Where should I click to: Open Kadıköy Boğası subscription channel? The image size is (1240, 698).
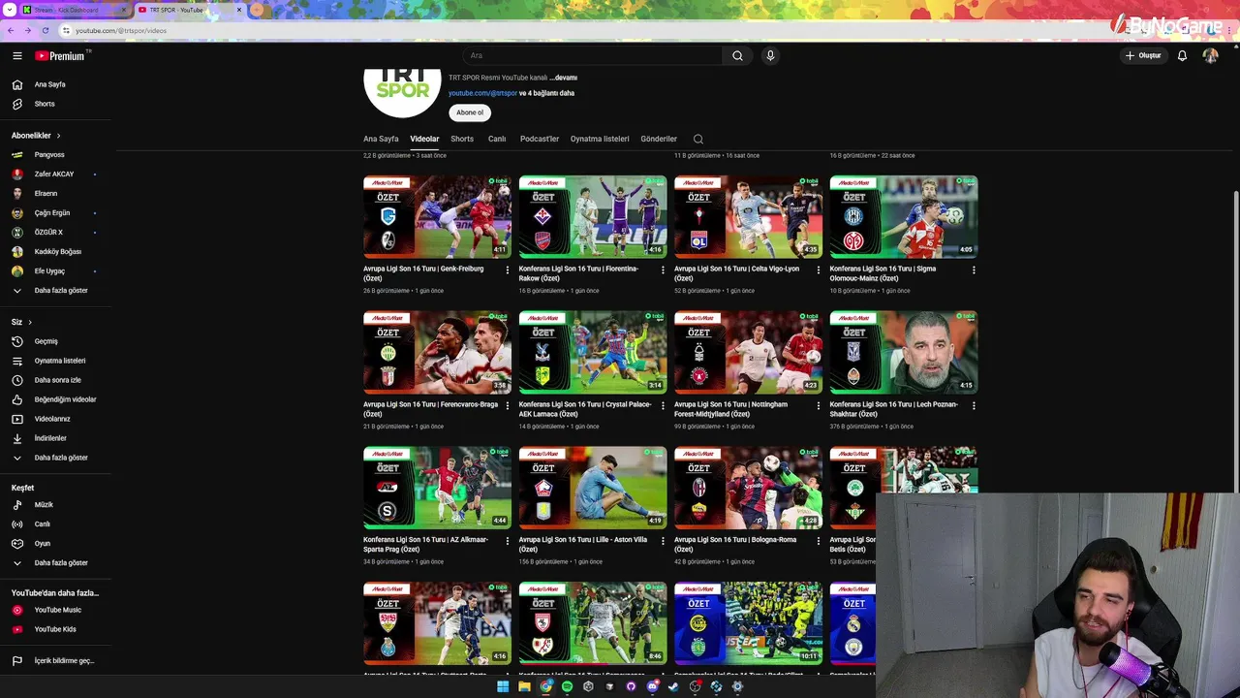(56, 252)
